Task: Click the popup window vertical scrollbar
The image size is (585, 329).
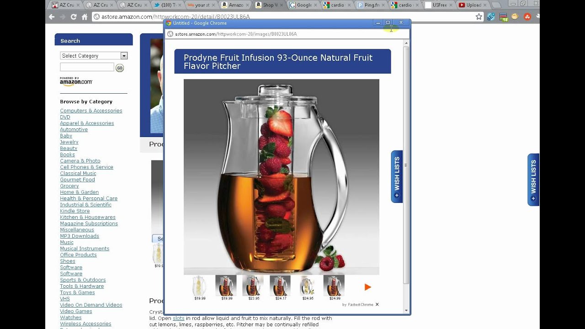Action: pos(406,164)
